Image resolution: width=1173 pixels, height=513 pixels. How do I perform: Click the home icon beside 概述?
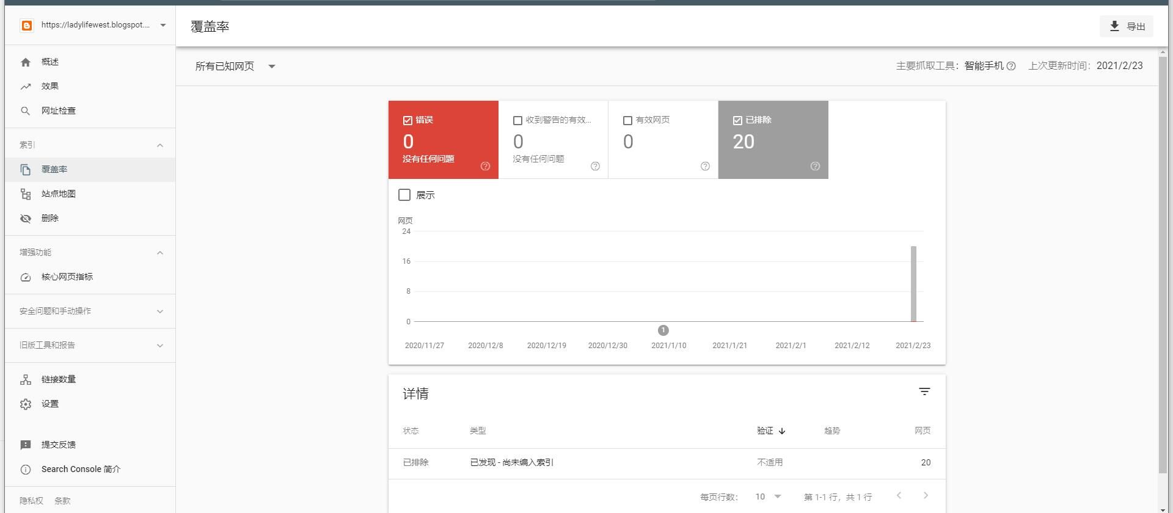tap(26, 62)
